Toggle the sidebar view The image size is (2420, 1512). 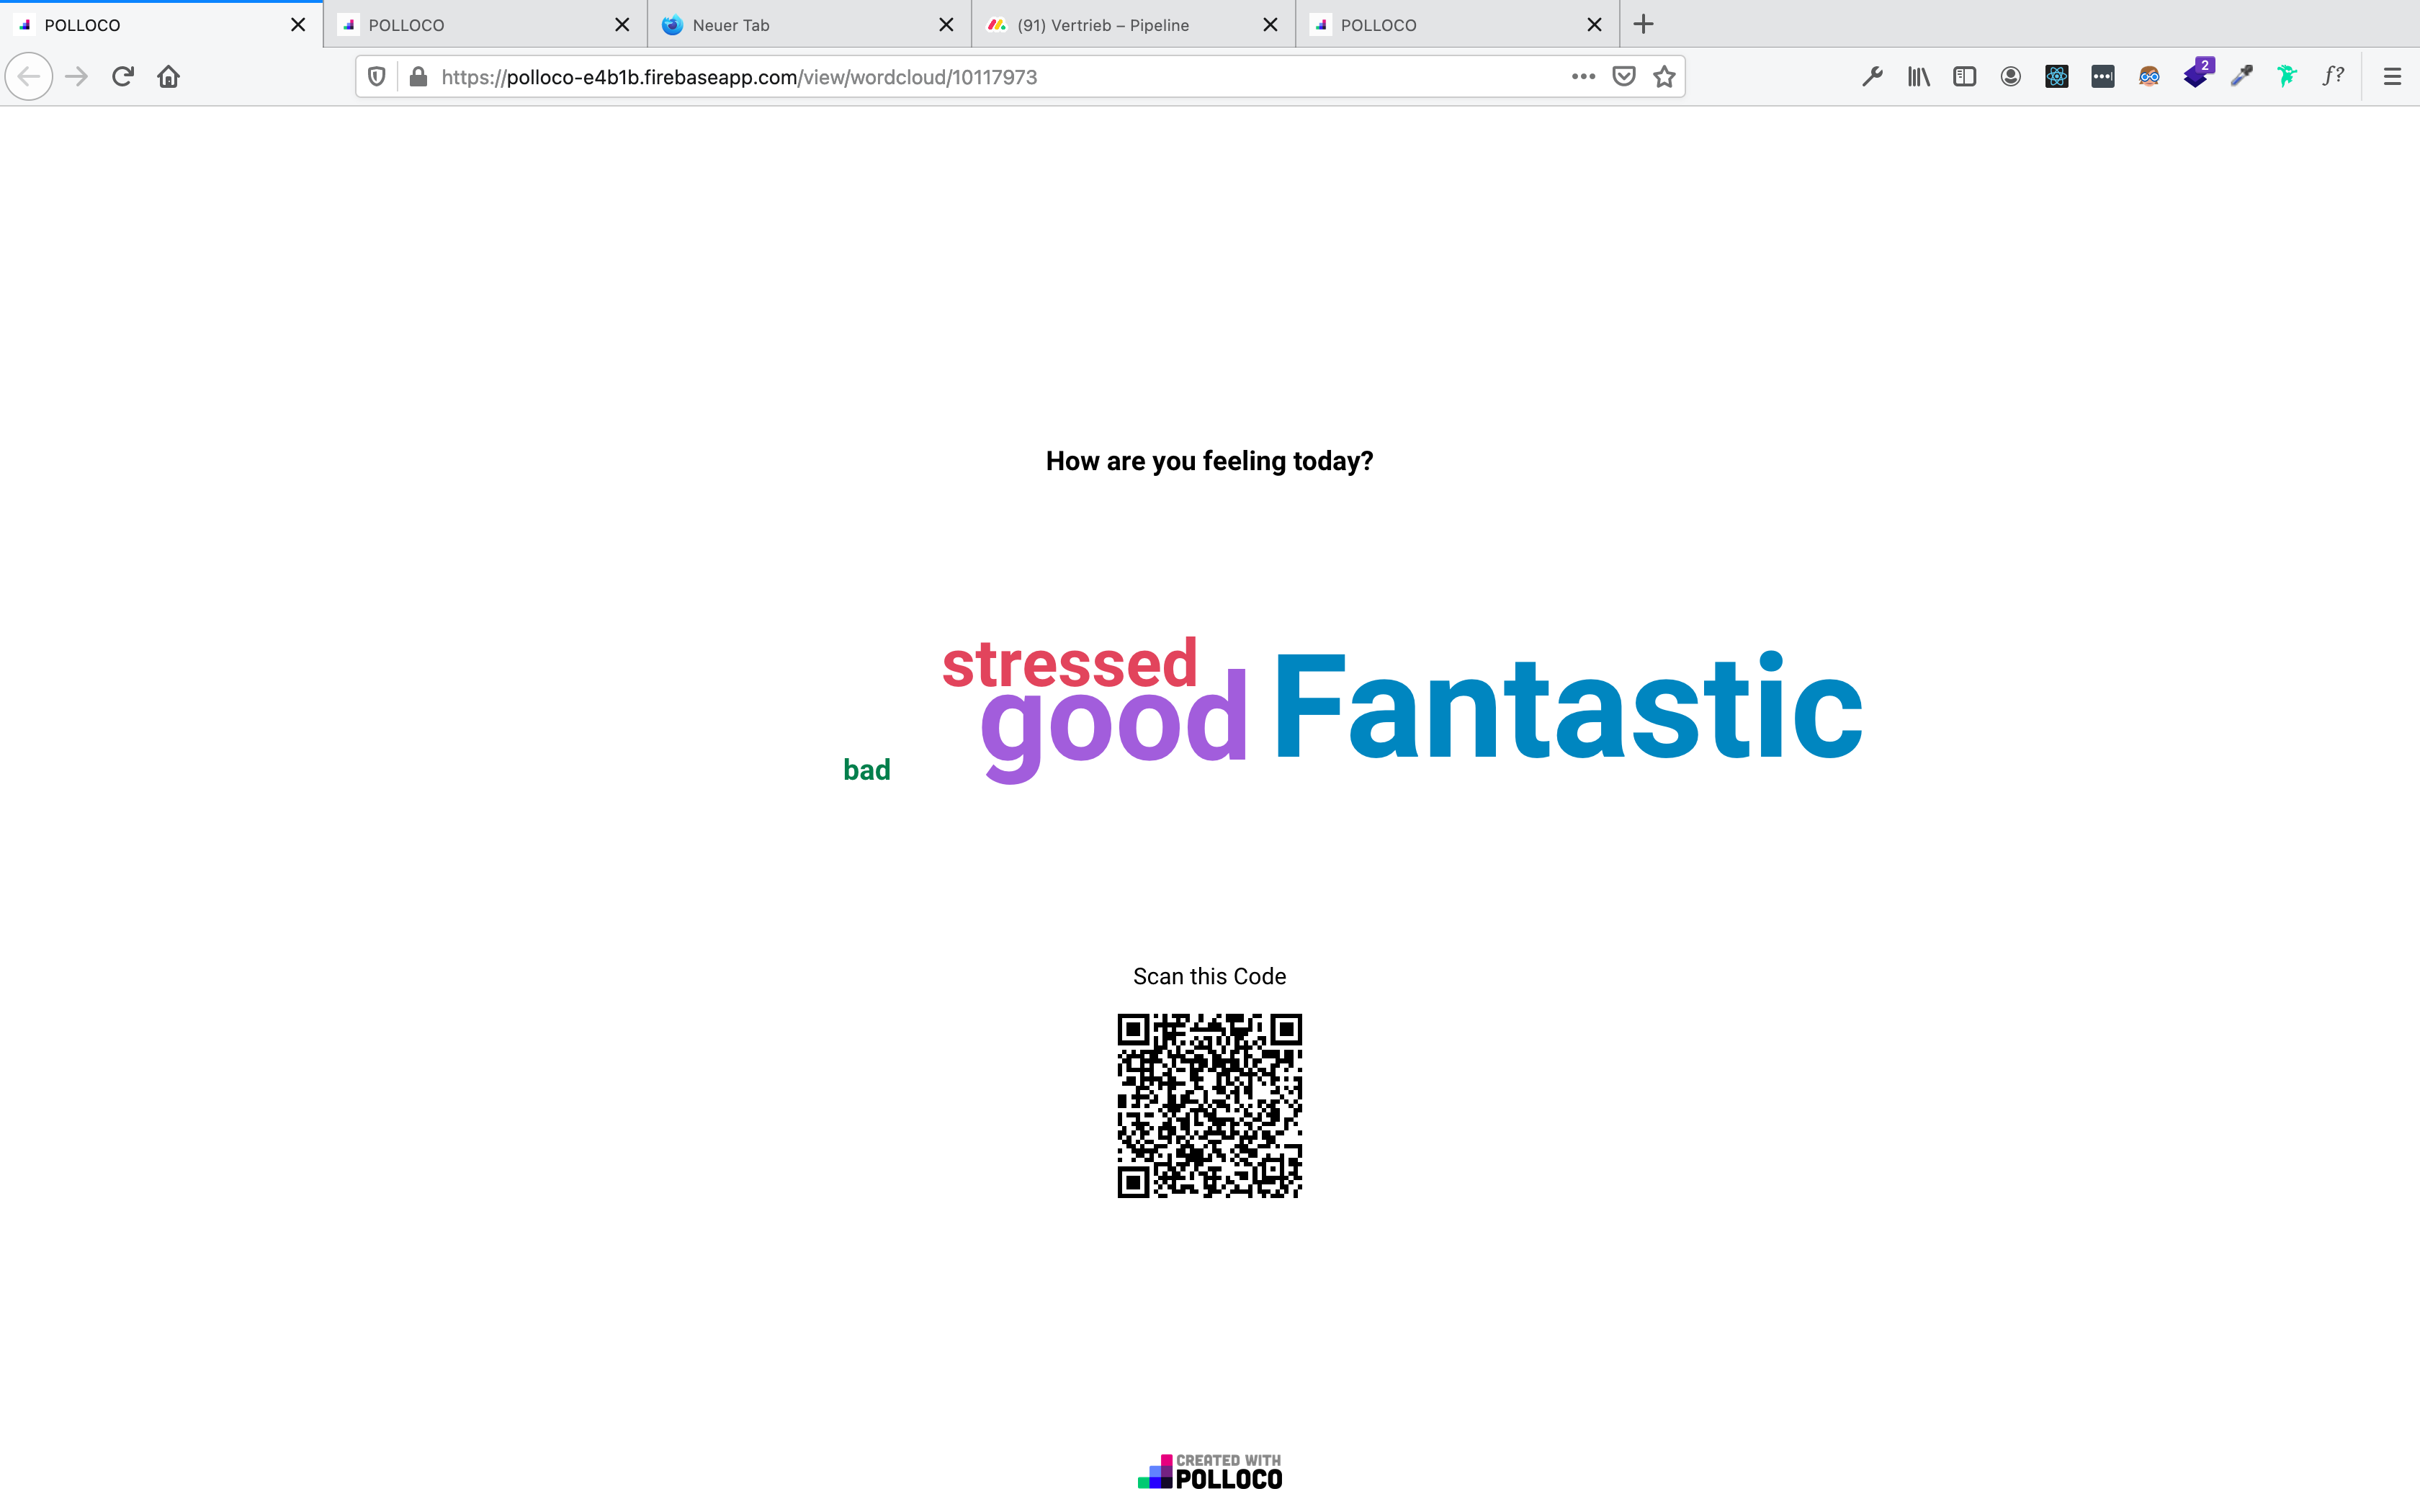click(1964, 77)
